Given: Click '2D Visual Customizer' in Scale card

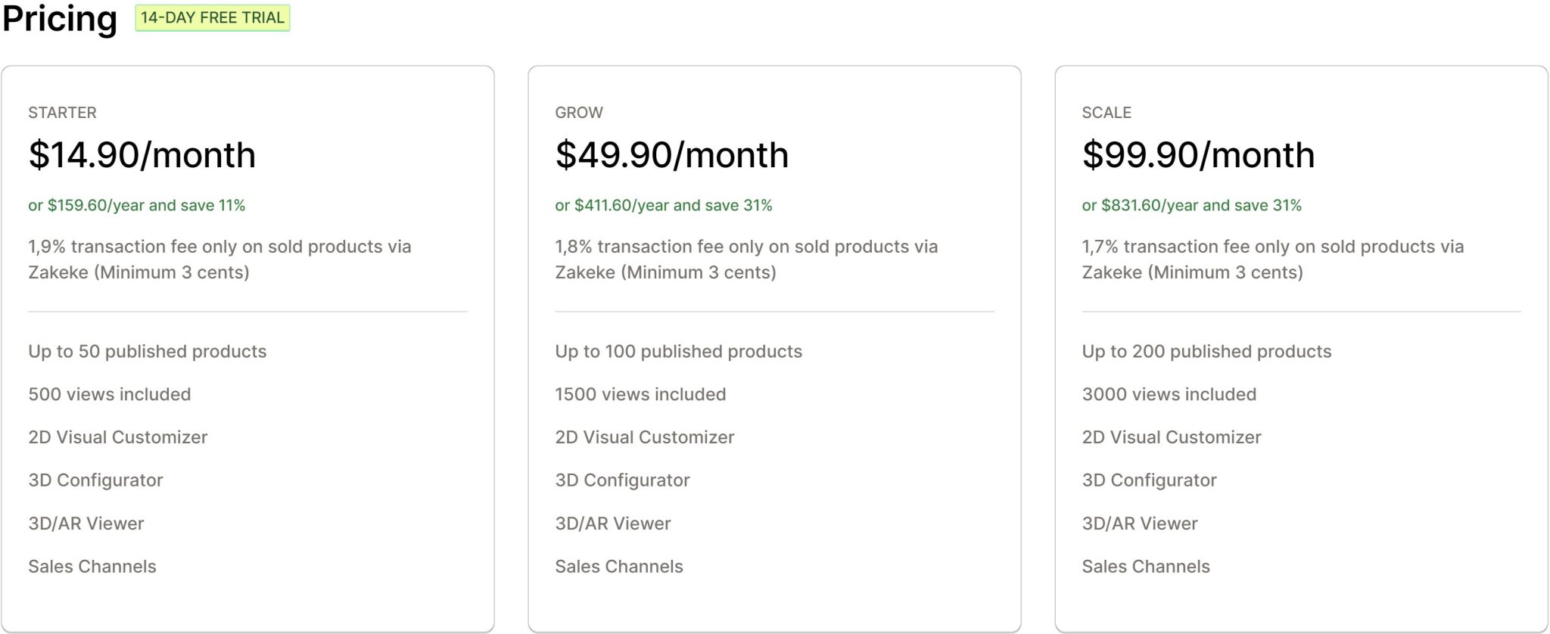Looking at the screenshot, I should (x=1172, y=437).
